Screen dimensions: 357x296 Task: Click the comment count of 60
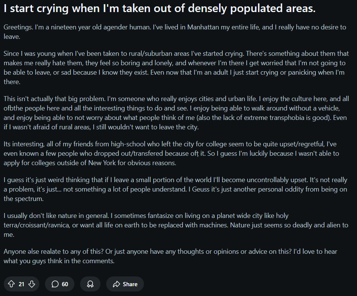[x=65, y=284]
